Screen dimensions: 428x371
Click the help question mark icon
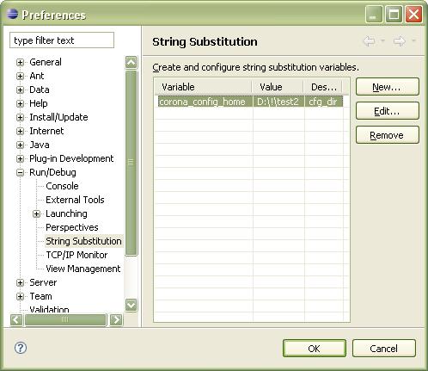click(x=21, y=348)
